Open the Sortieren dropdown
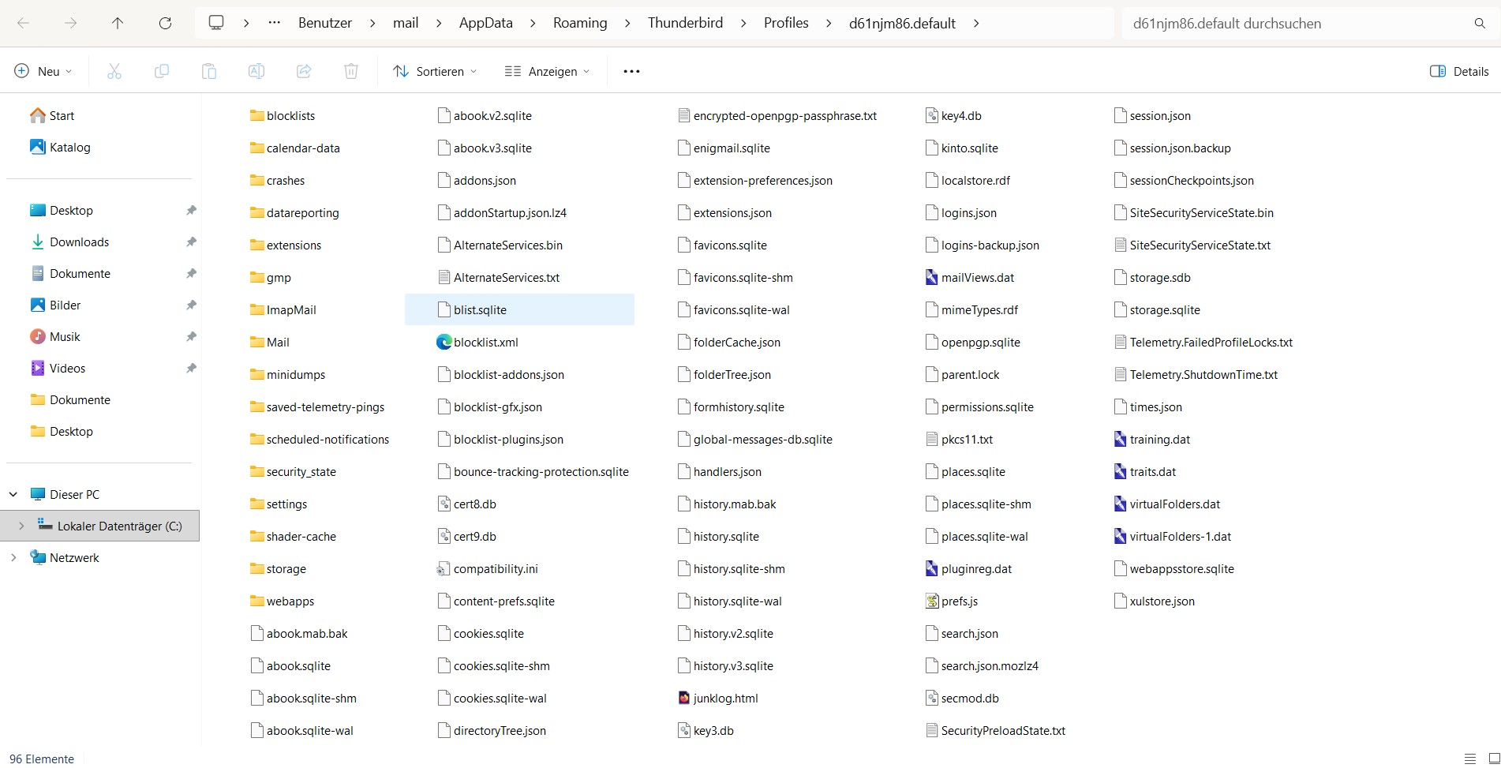1501x768 pixels. tap(435, 71)
